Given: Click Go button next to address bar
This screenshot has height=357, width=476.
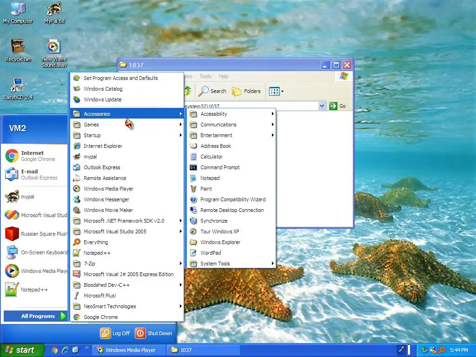Looking at the screenshot, I should tap(337, 106).
